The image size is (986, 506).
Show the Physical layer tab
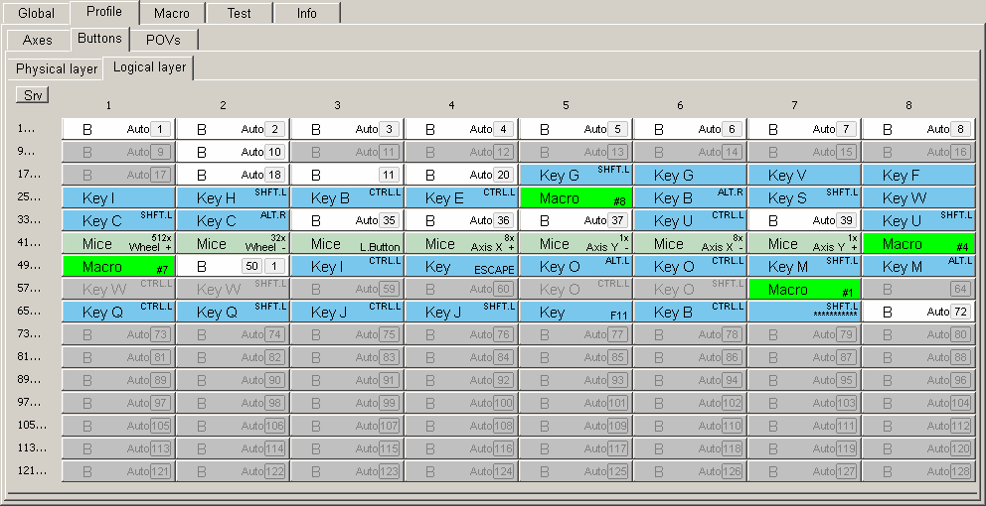tap(56, 68)
